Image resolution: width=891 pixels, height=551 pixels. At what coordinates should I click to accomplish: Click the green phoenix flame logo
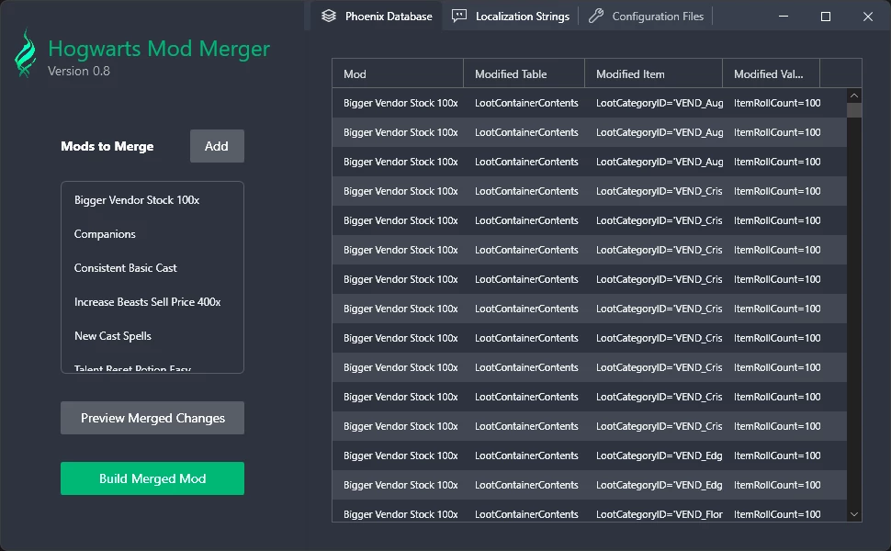click(25, 53)
